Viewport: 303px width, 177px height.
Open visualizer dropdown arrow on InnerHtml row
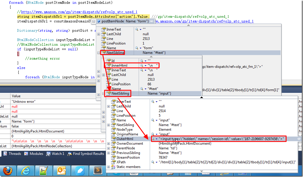[x=145, y=66]
